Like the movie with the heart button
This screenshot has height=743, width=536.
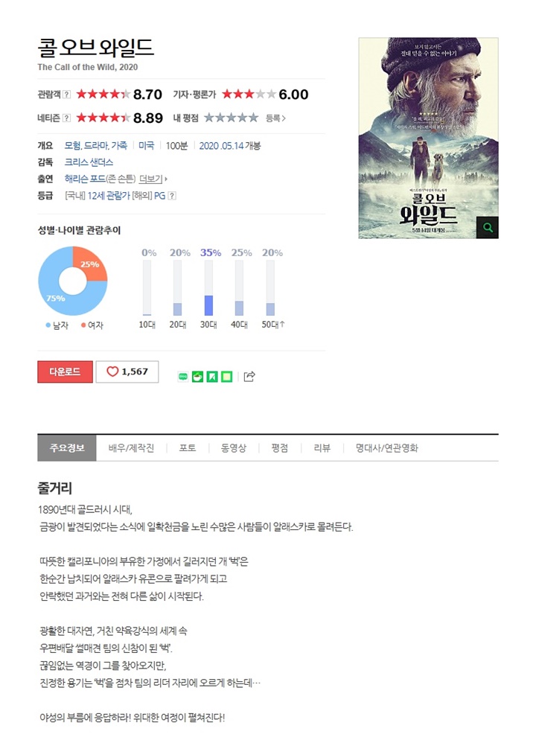pos(127,371)
